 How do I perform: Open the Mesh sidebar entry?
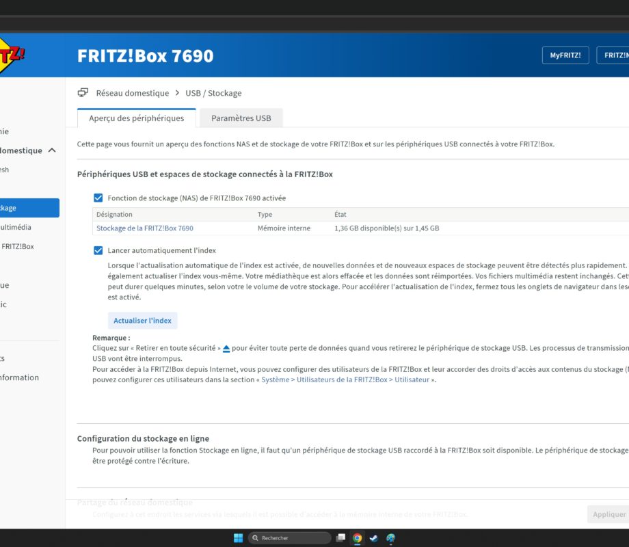click(4, 170)
